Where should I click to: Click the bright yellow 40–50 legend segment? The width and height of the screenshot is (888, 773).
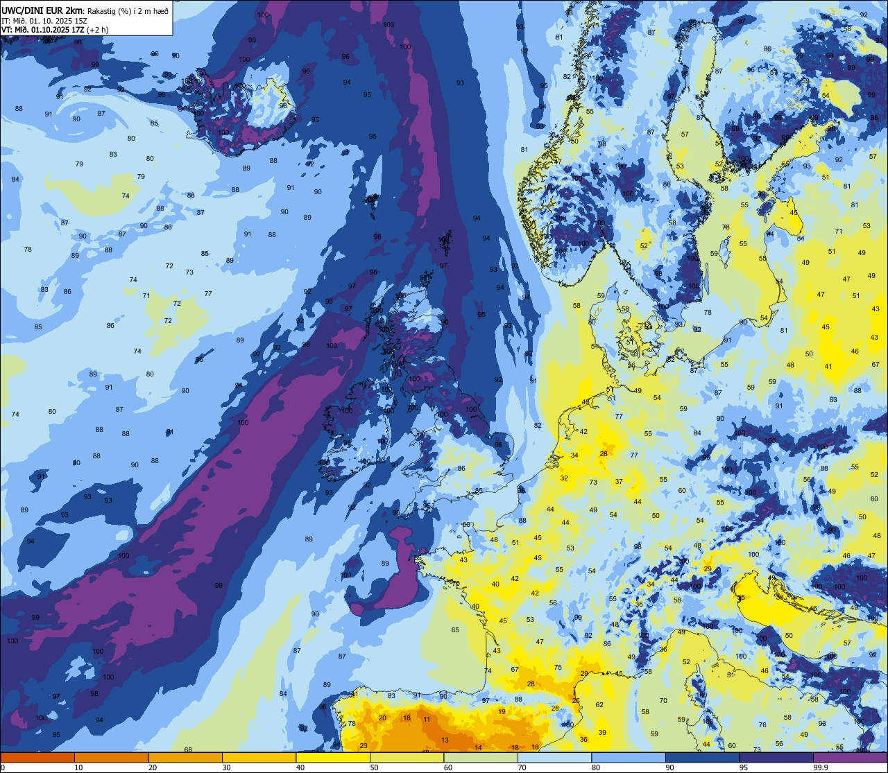click(x=333, y=757)
